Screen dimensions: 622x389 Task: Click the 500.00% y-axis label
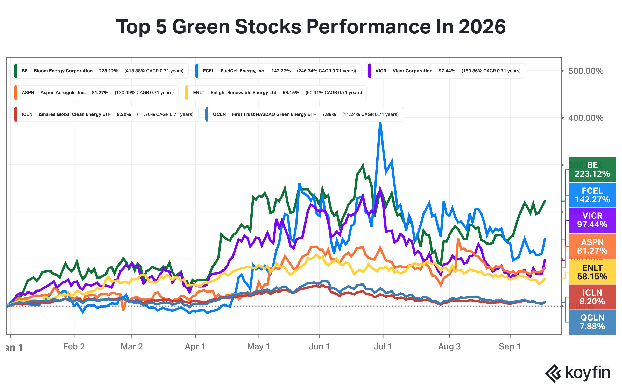(586, 71)
